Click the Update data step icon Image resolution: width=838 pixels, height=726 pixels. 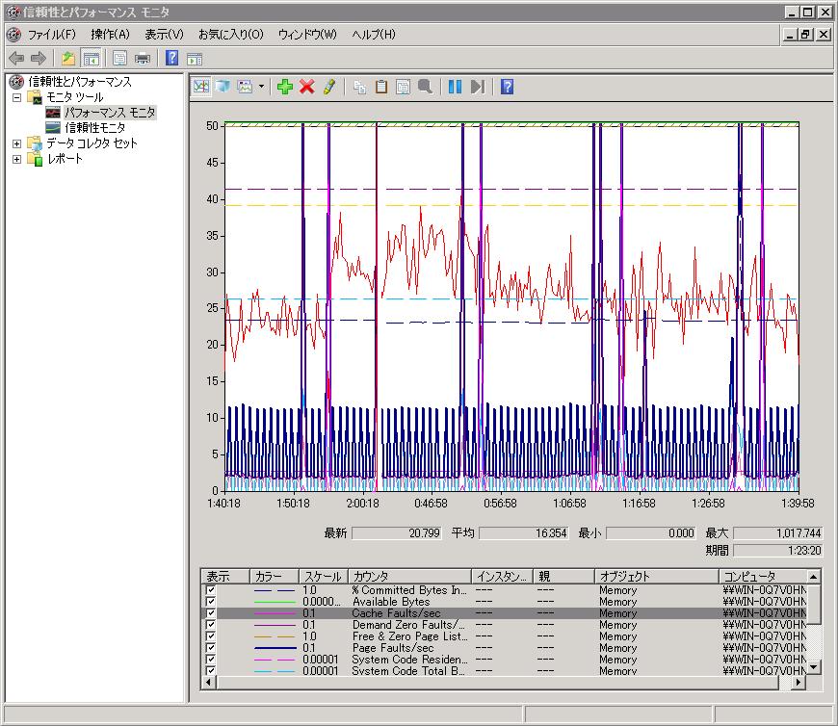[477, 87]
